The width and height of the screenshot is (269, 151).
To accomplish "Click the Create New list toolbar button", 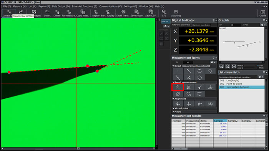I will (9, 13).
